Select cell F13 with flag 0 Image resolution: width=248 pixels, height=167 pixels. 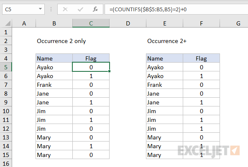201,137
